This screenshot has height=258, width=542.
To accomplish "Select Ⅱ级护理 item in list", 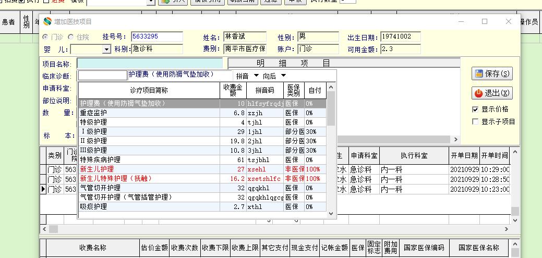I will [x=202, y=141].
